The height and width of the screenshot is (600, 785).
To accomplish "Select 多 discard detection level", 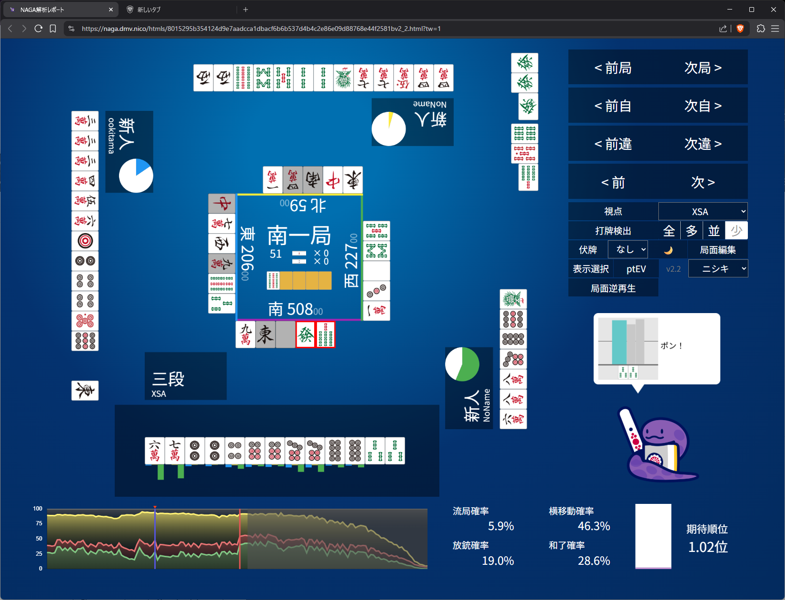I will 691,231.
